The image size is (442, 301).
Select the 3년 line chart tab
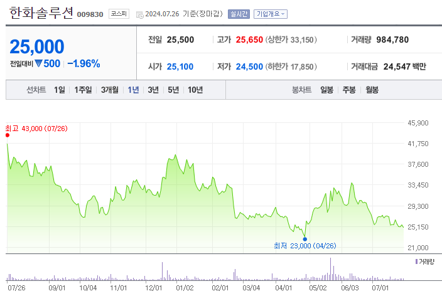153,90
